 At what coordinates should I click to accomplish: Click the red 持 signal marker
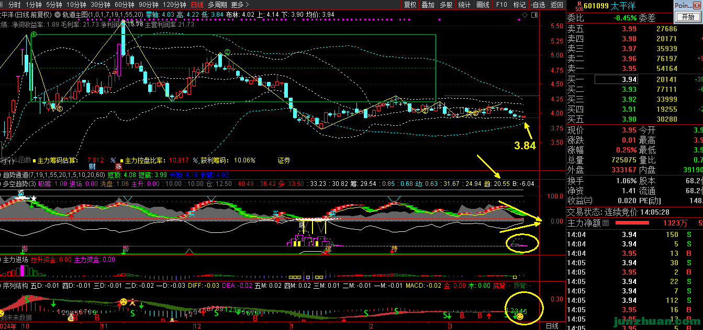(394, 249)
